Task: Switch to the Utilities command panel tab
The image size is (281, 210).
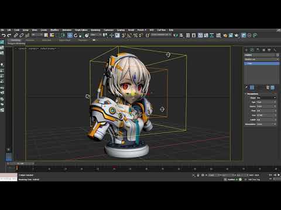Action: tap(275, 50)
